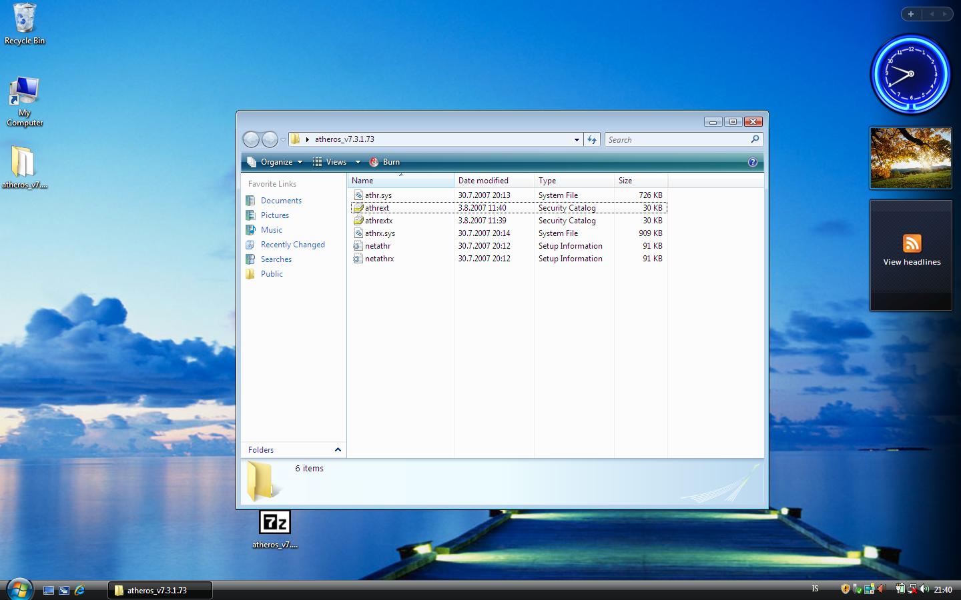Expand the address bar breadcrumb arrow before atheros_v7.3.1.73
The height and width of the screenshot is (600, 961).
[x=308, y=139]
